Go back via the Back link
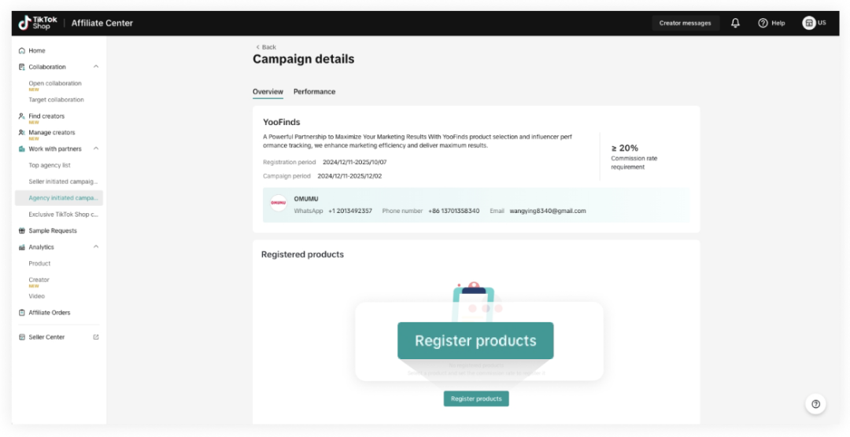Image resolution: width=850 pixels, height=437 pixels. click(266, 47)
